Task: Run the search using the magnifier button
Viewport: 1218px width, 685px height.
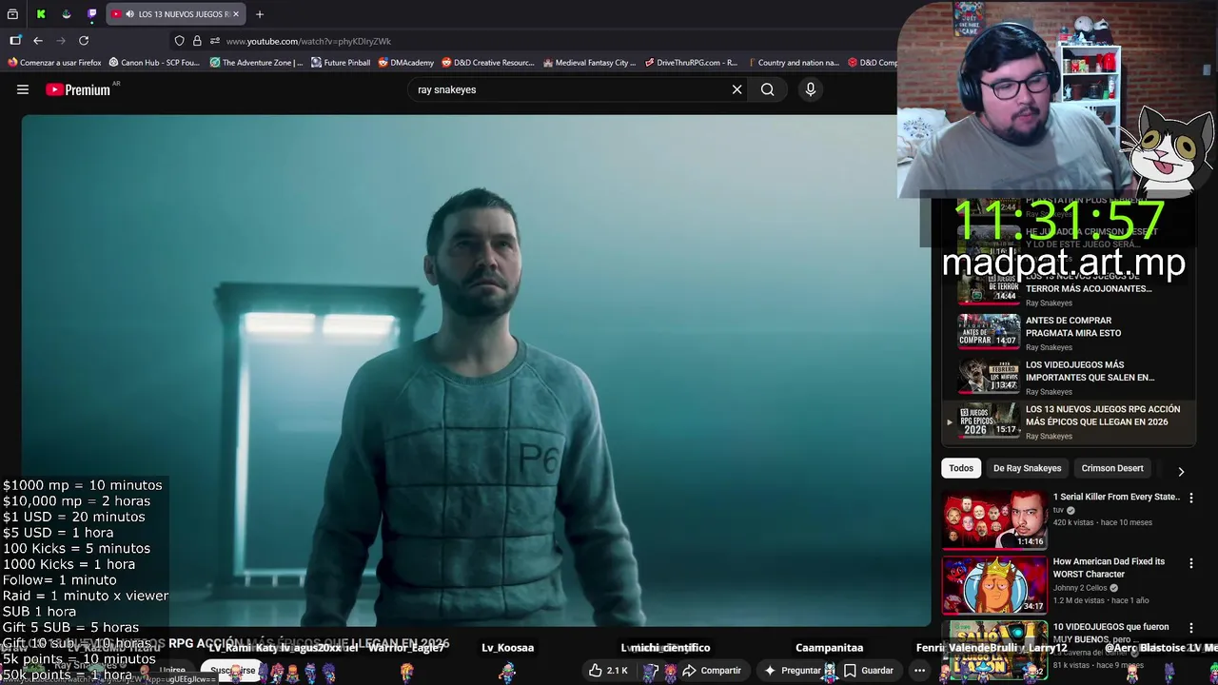Action: (x=767, y=89)
